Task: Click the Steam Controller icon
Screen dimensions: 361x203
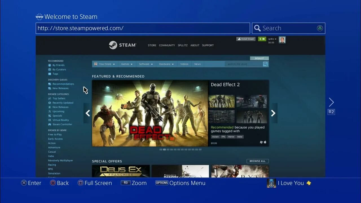Action: (x=50, y=124)
